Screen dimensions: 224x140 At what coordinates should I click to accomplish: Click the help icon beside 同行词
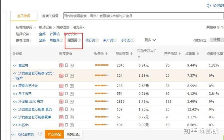pyautogui.click(x=97, y=40)
